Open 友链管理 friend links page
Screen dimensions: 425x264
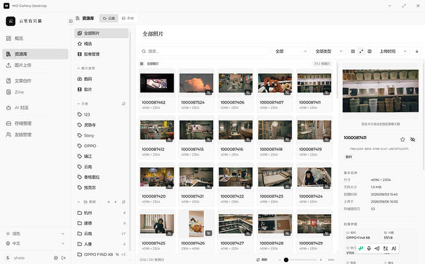pos(35,135)
